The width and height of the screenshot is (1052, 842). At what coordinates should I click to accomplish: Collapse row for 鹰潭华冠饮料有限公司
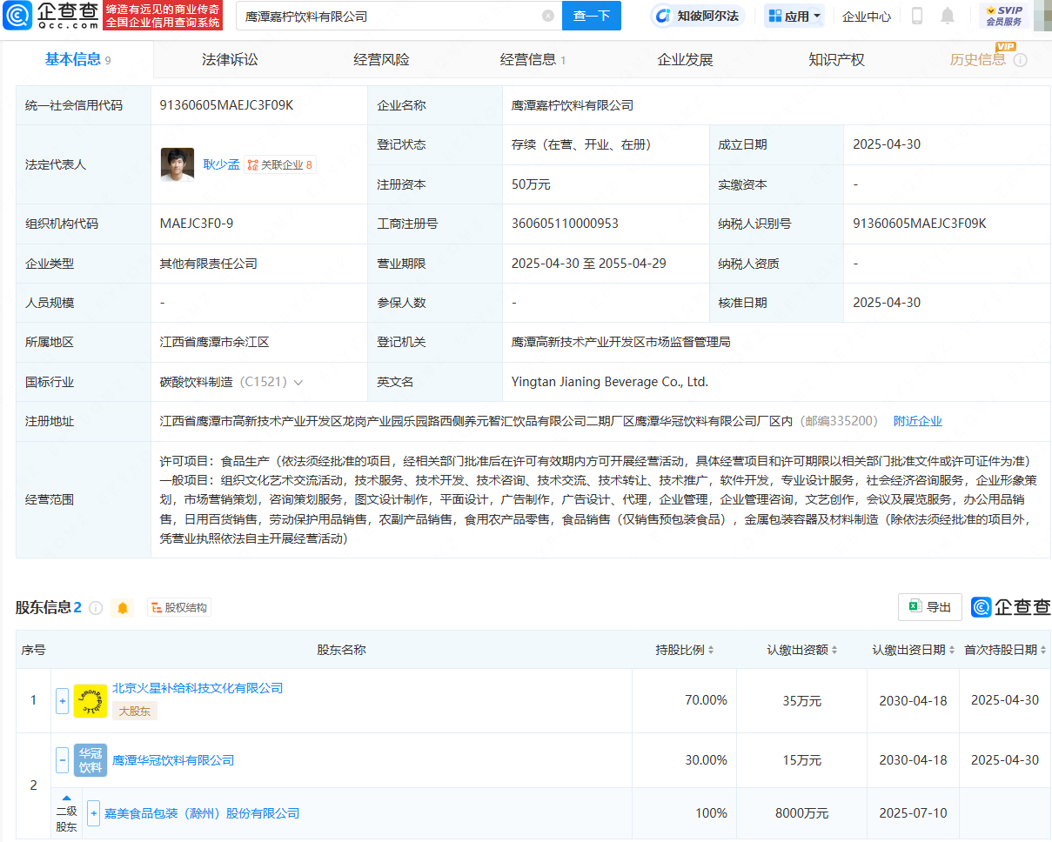[62, 760]
